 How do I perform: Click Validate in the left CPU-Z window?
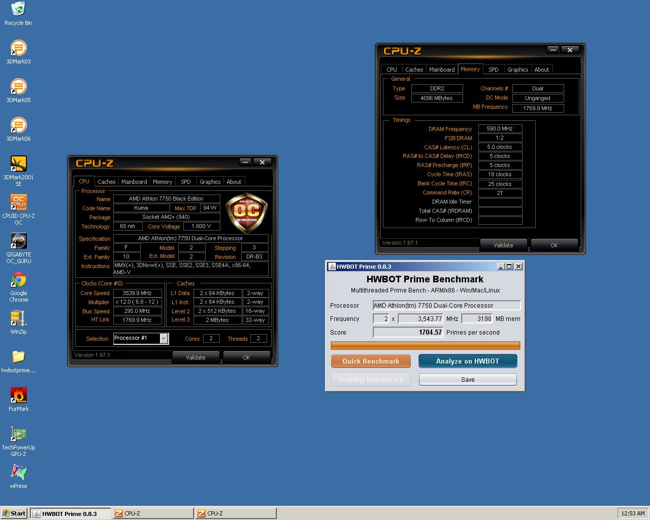[x=196, y=357]
